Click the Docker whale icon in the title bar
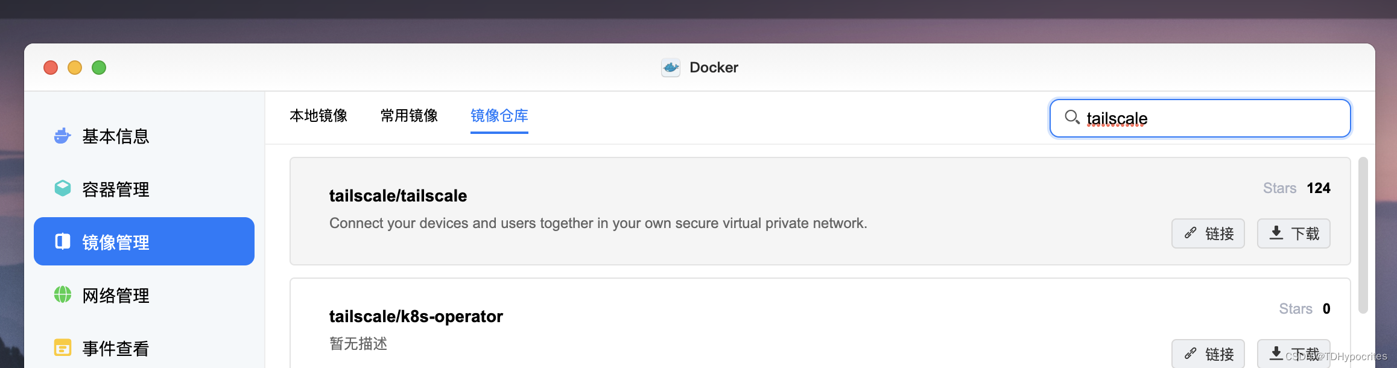1397x368 pixels. click(671, 68)
